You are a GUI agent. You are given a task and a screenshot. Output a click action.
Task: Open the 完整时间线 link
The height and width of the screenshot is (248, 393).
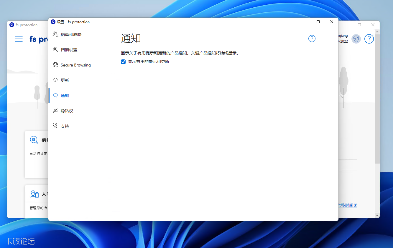[347, 205]
